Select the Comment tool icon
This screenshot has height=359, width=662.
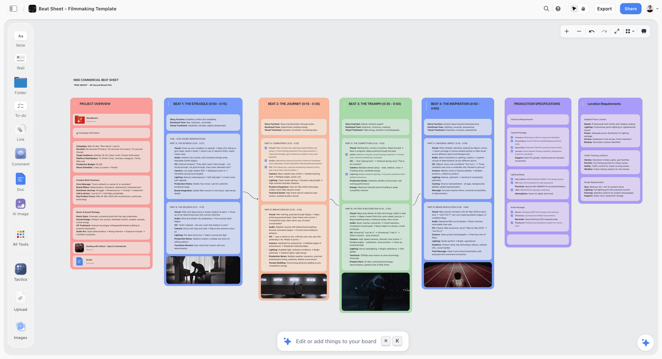[20, 154]
